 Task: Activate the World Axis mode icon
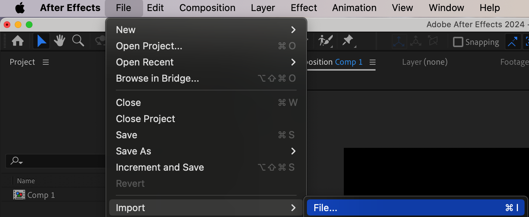pyautogui.click(x=416, y=42)
